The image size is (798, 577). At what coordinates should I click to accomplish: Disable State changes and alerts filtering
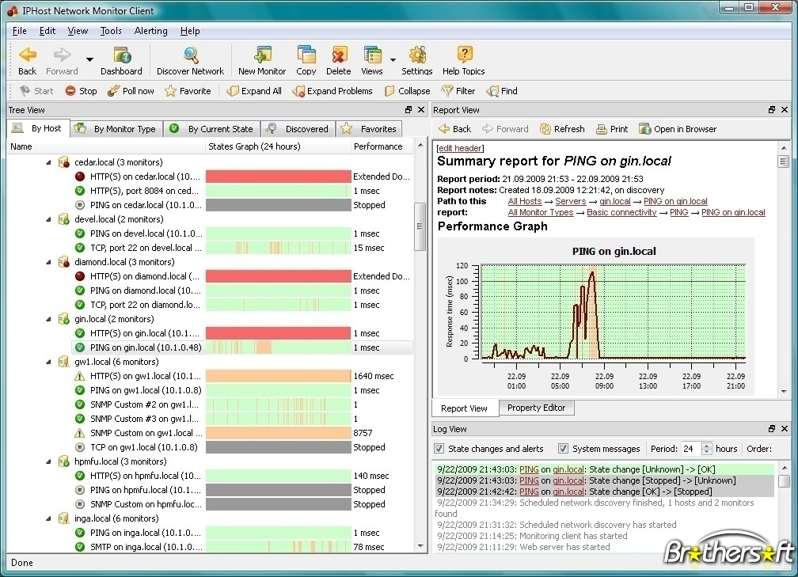[439, 448]
